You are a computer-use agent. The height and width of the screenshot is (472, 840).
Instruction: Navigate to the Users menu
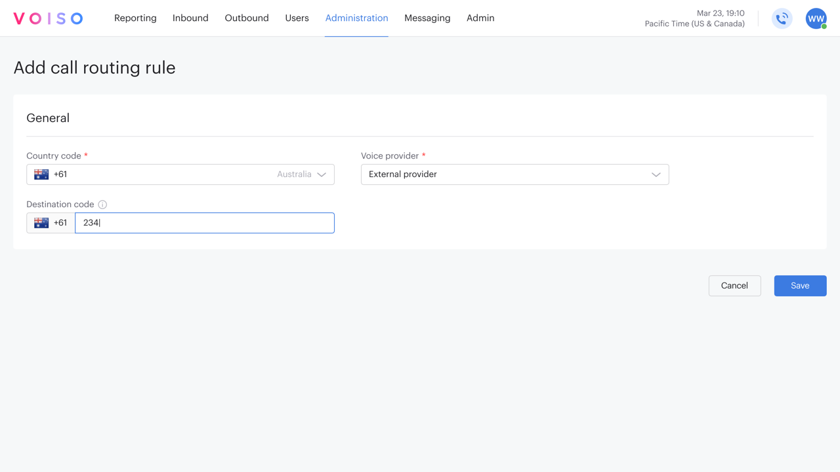297,18
